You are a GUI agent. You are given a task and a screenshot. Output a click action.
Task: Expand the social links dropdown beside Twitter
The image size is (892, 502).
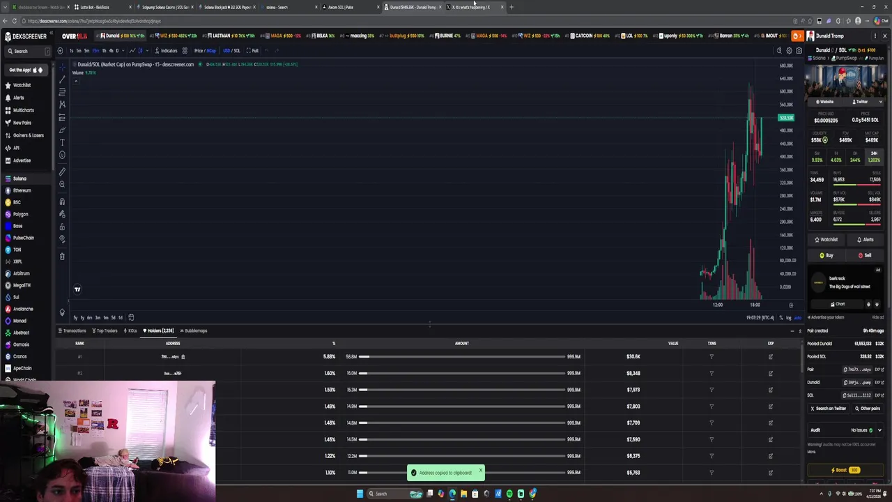[880, 102]
